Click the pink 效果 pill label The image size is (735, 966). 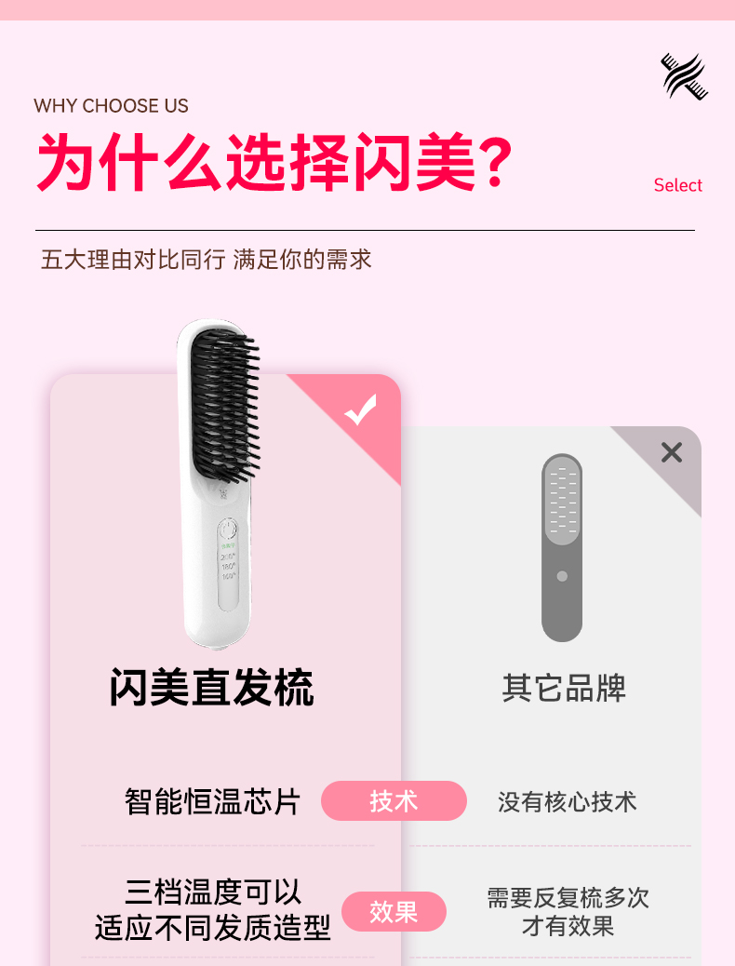[394, 912]
